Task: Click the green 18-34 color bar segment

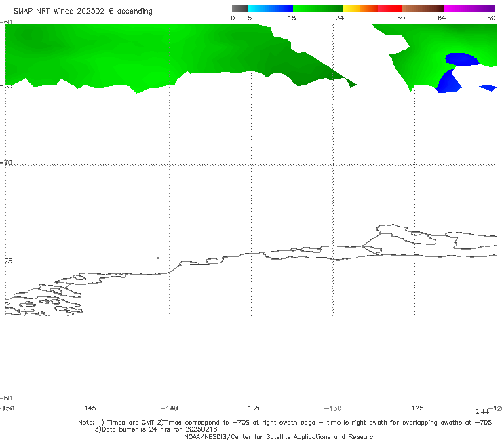Action: pyautogui.click(x=317, y=8)
